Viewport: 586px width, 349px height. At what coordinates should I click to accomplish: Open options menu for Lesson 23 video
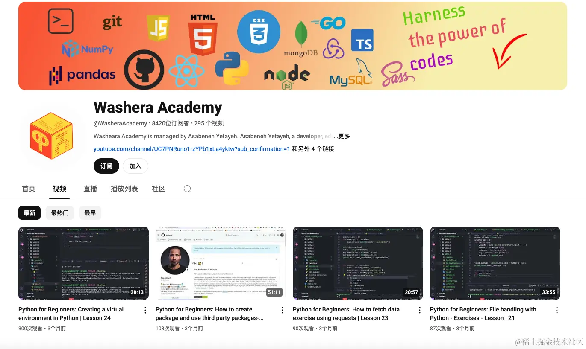(420, 310)
